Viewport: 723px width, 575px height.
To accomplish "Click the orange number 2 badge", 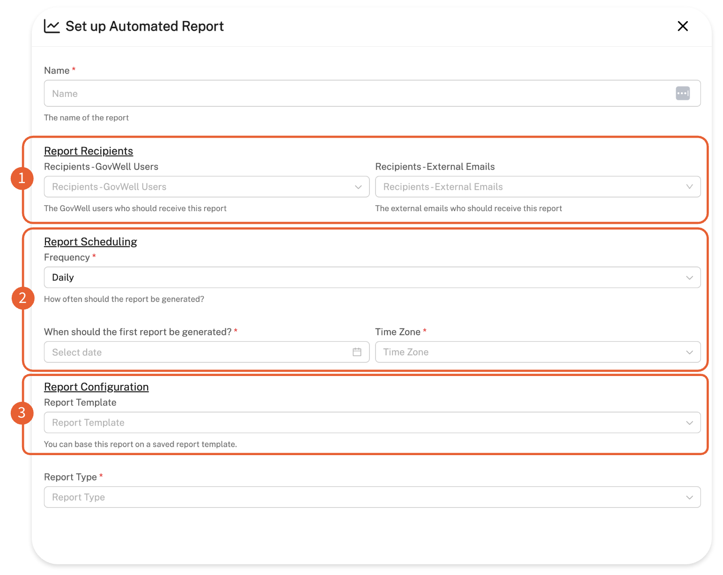I will pos(23,298).
